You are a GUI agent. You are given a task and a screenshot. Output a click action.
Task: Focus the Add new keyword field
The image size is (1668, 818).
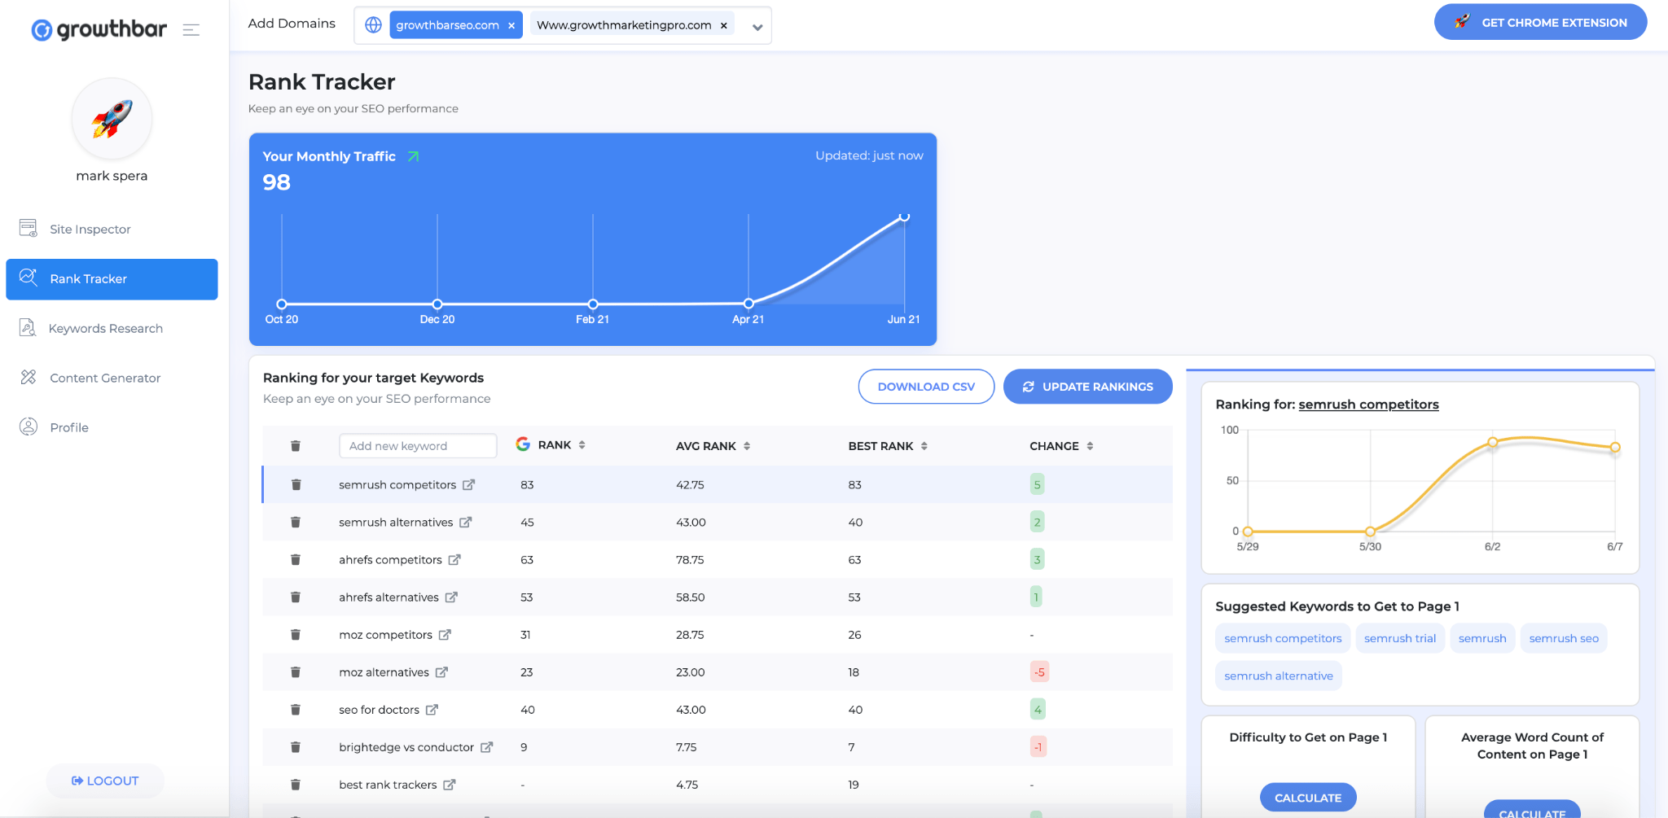click(x=417, y=446)
